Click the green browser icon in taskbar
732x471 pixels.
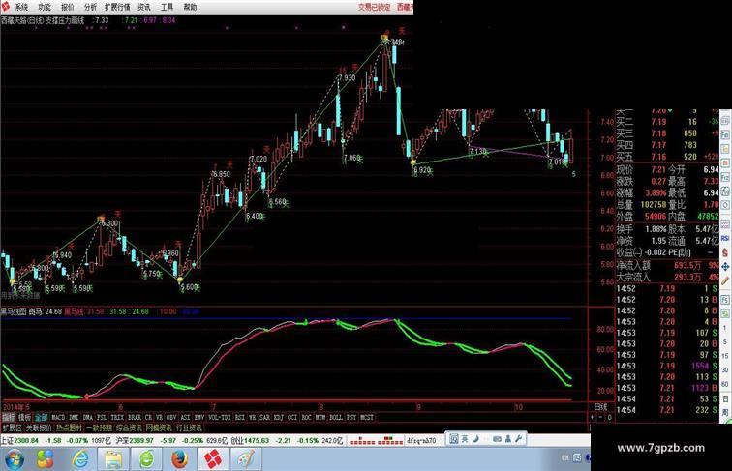point(146,459)
